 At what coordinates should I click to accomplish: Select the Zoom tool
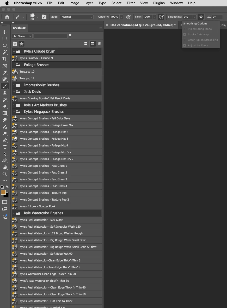click(x=5, y=174)
